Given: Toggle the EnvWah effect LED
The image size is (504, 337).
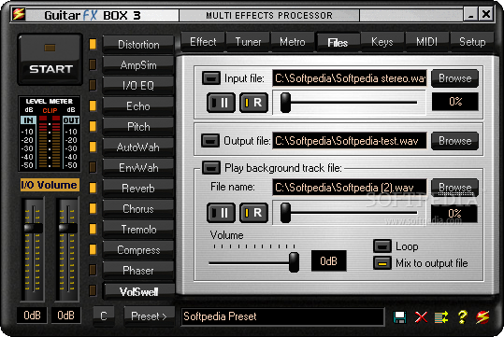Looking at the screenshot, I should tap(93, 167).
